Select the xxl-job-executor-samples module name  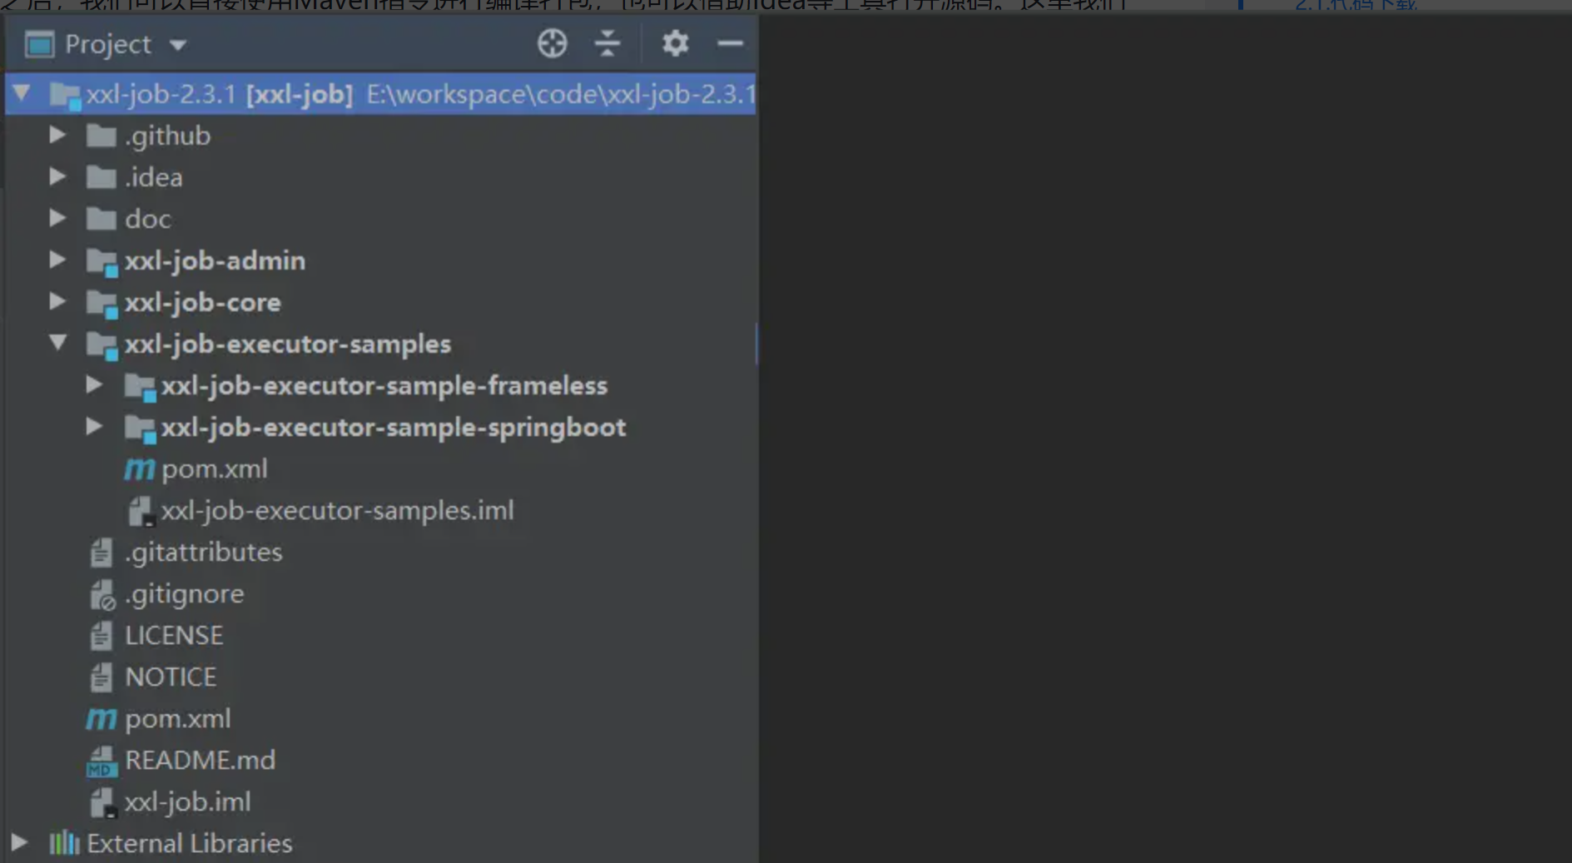(287, 344)
